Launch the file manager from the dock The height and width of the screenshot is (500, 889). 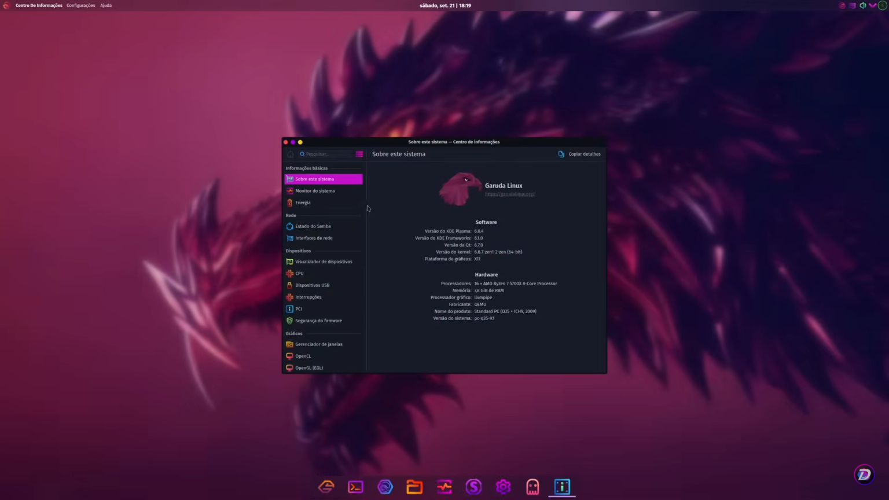tap(414, 487)
